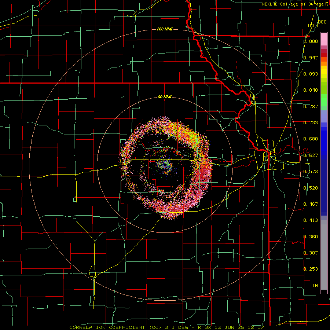Click the 0.253 scale value
330x330 pixels.
point(311,269)
